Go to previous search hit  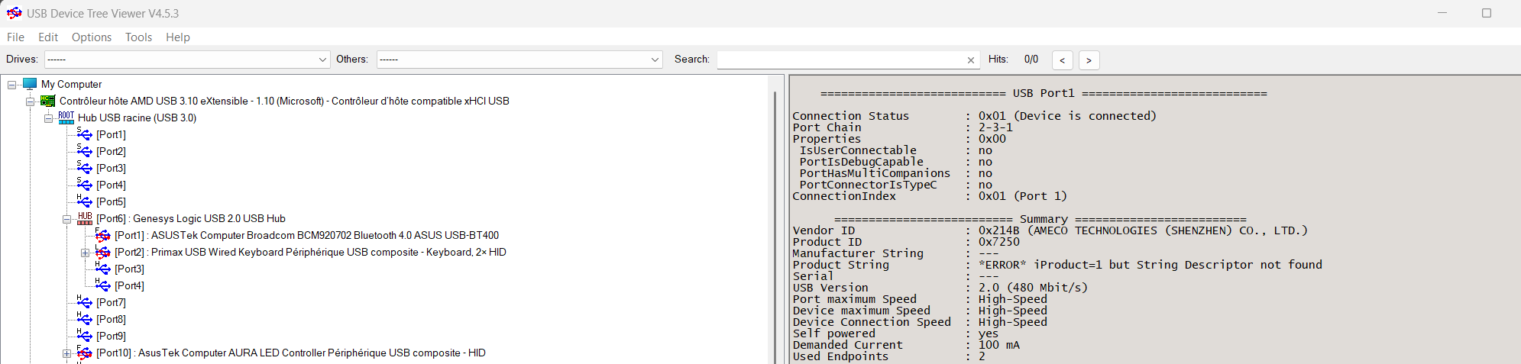click(1062, 60)
